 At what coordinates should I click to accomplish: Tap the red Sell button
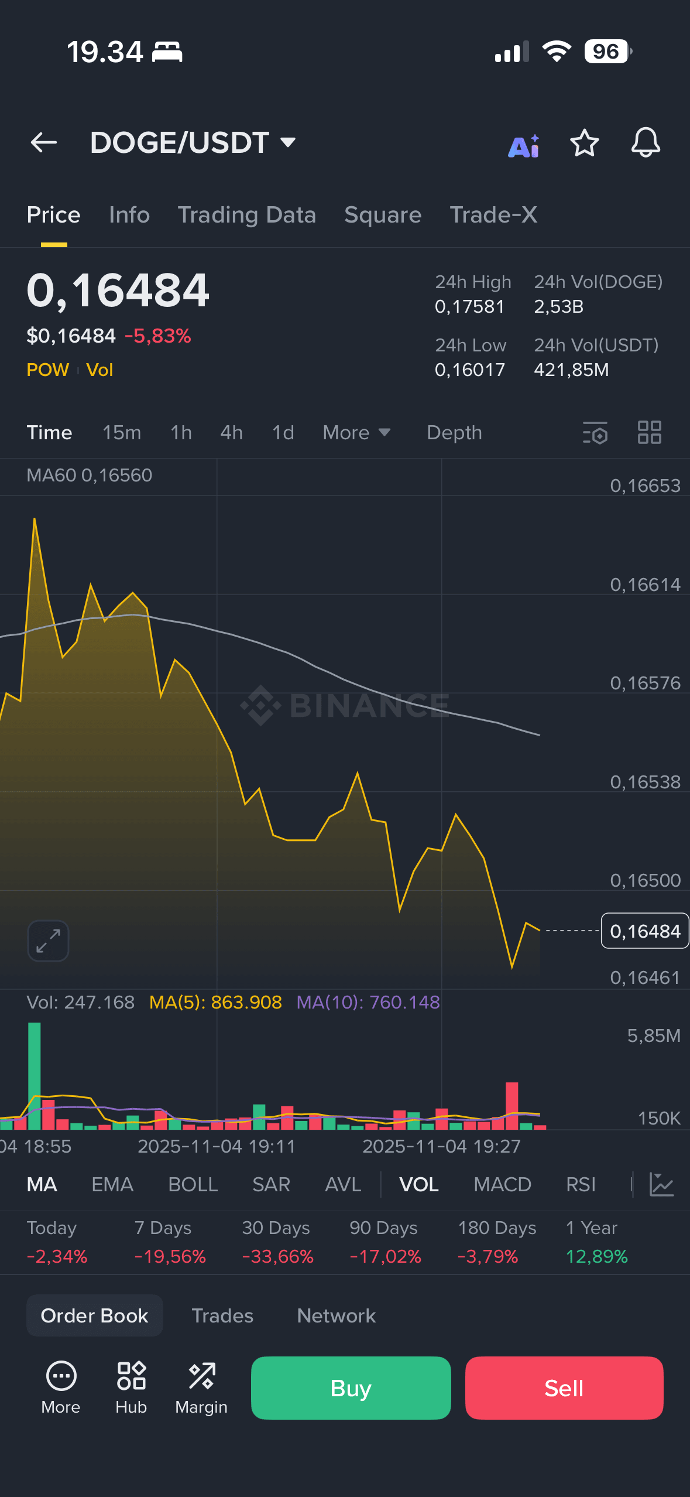point(564,1387)
